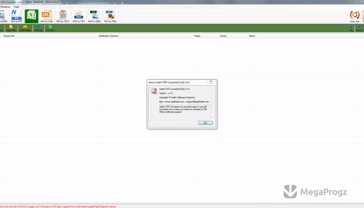The height and width of the screenshot is (208, 364).
Task: Select the PDF to RTF converter
Action: (x=16, y=16)
